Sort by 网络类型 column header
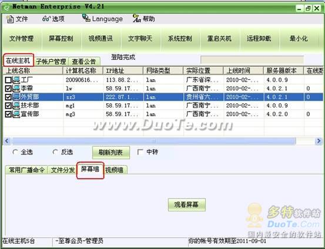 pos(163,70)
